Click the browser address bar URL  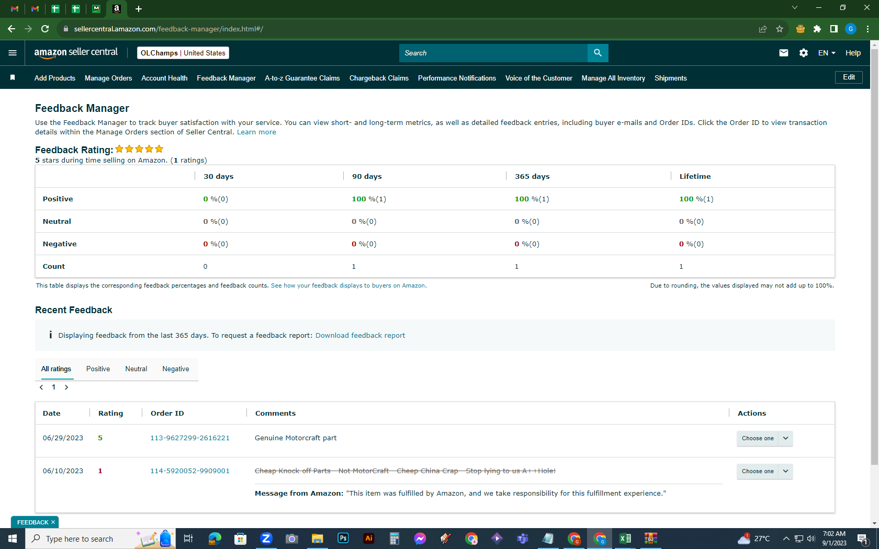pyautogui.click(x=168, y=29)
